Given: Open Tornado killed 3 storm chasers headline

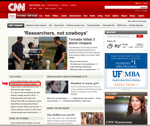Looking at the screenshot, I should tap(82, 41).
